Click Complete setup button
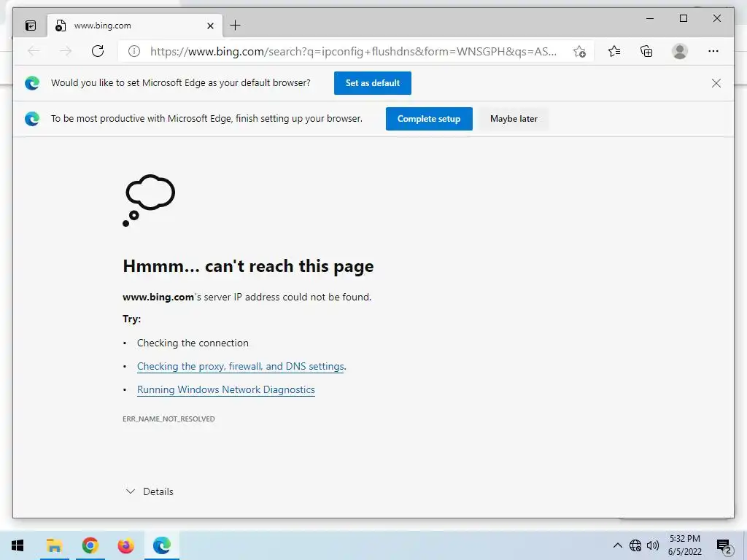The image size is (747, 560). [429, 119]
